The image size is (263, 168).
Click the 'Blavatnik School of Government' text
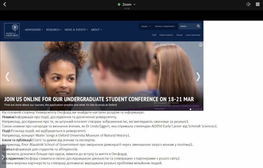(x=54, y=145)
